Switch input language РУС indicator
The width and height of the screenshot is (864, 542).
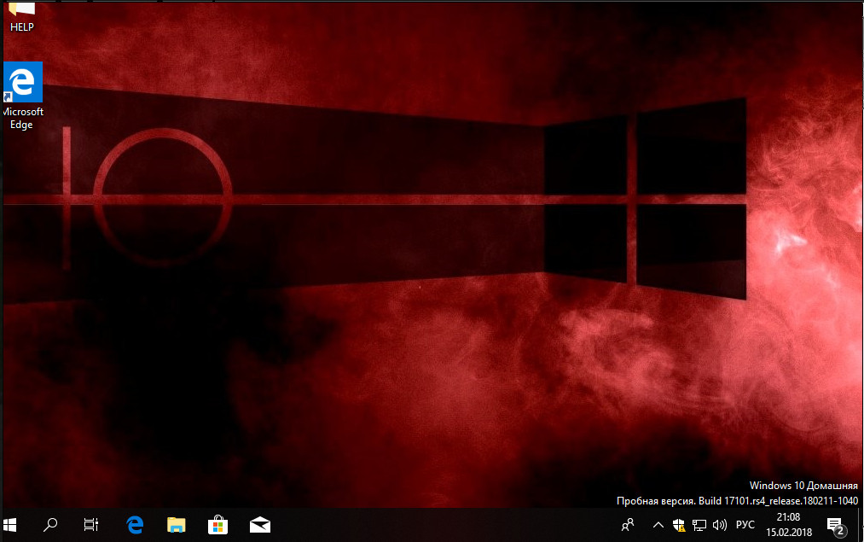pyautogui.click(x=745, y=525)
